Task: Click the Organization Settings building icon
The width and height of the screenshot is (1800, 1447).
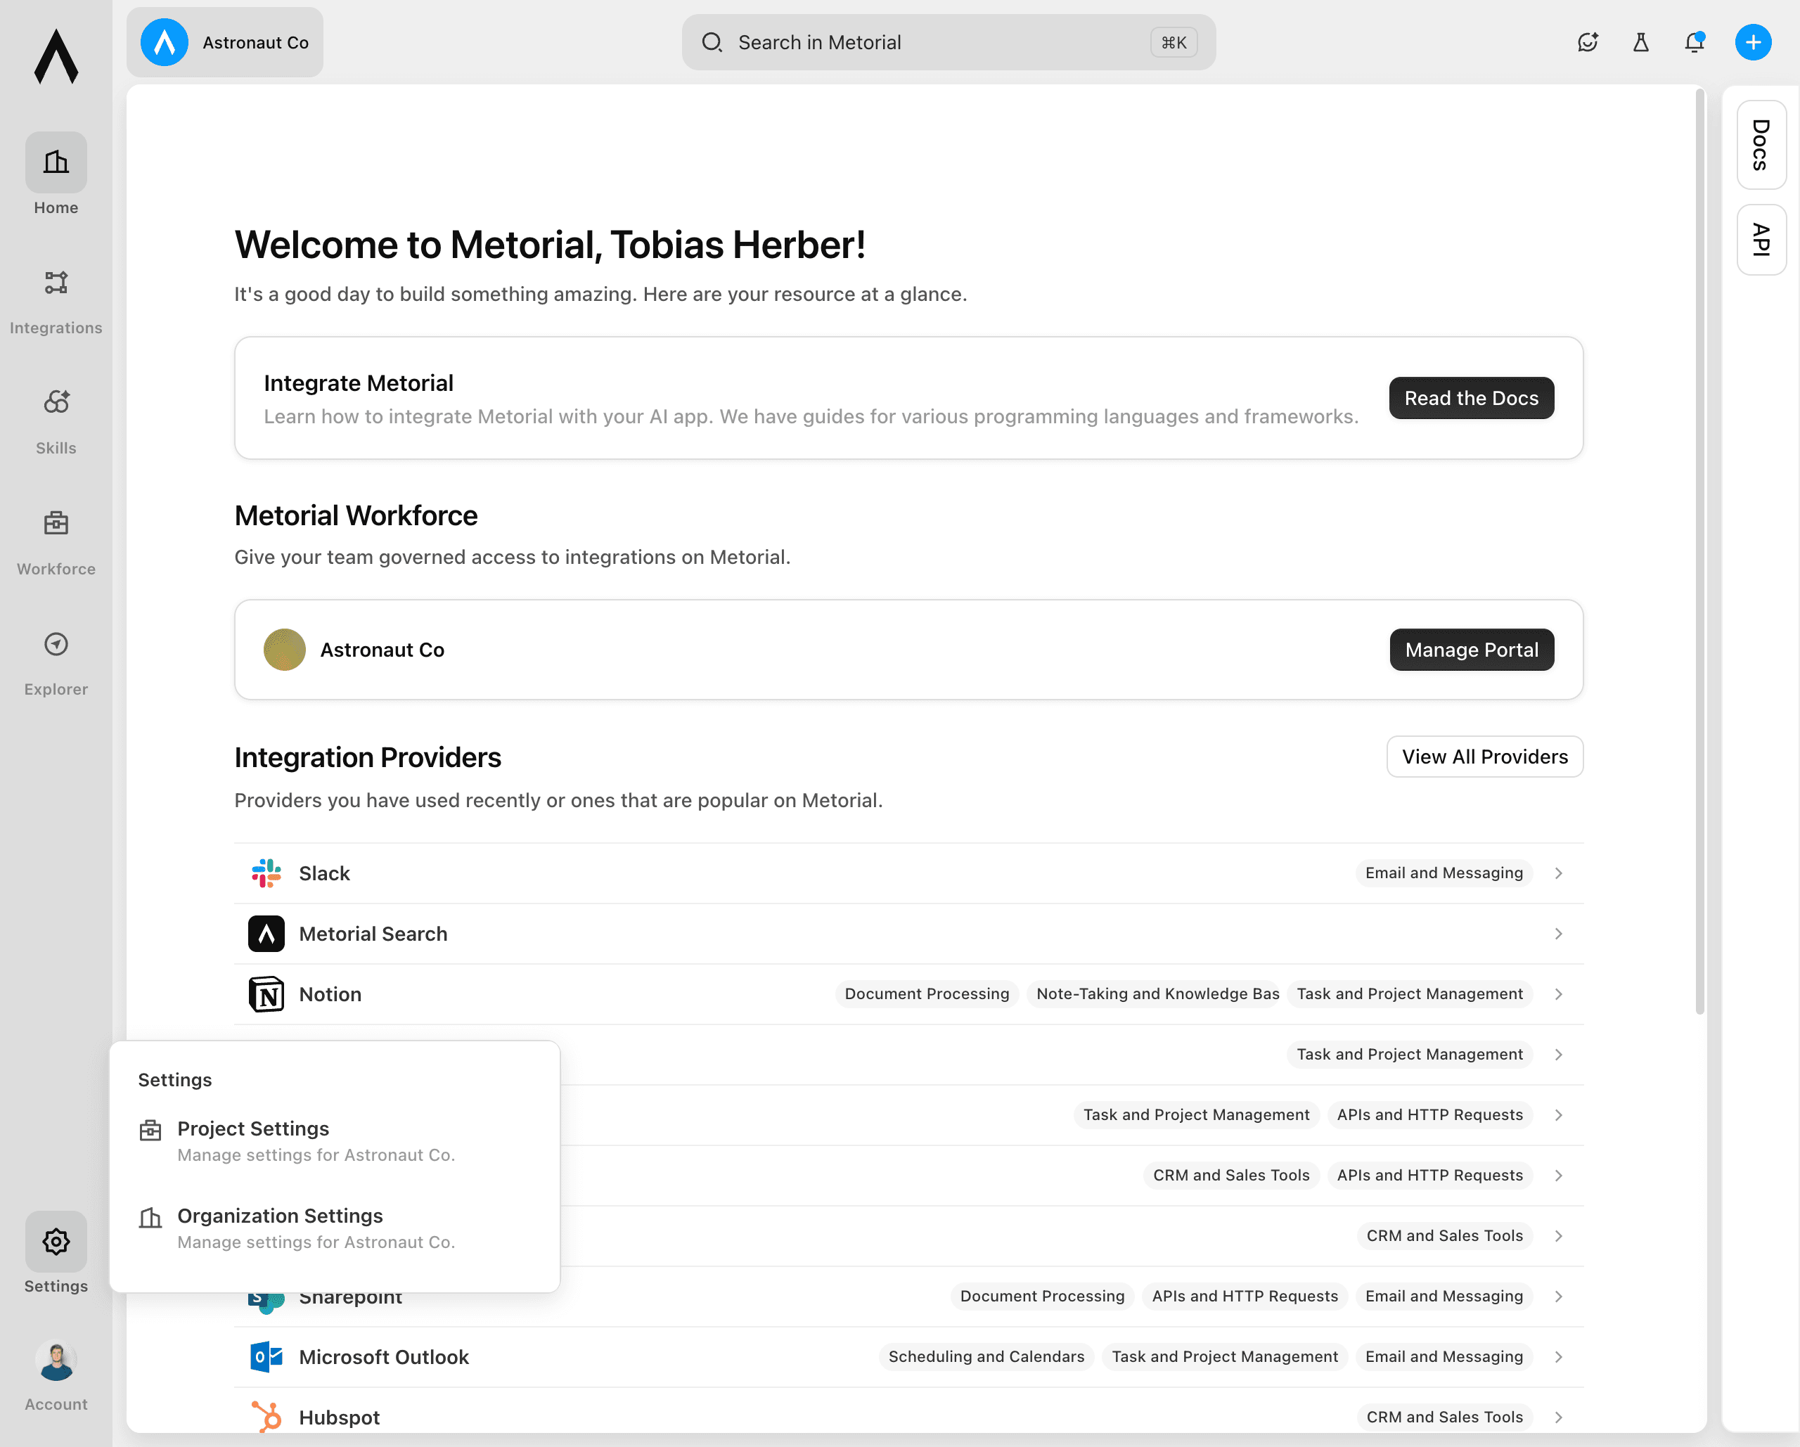Action: click(150, 1217)
